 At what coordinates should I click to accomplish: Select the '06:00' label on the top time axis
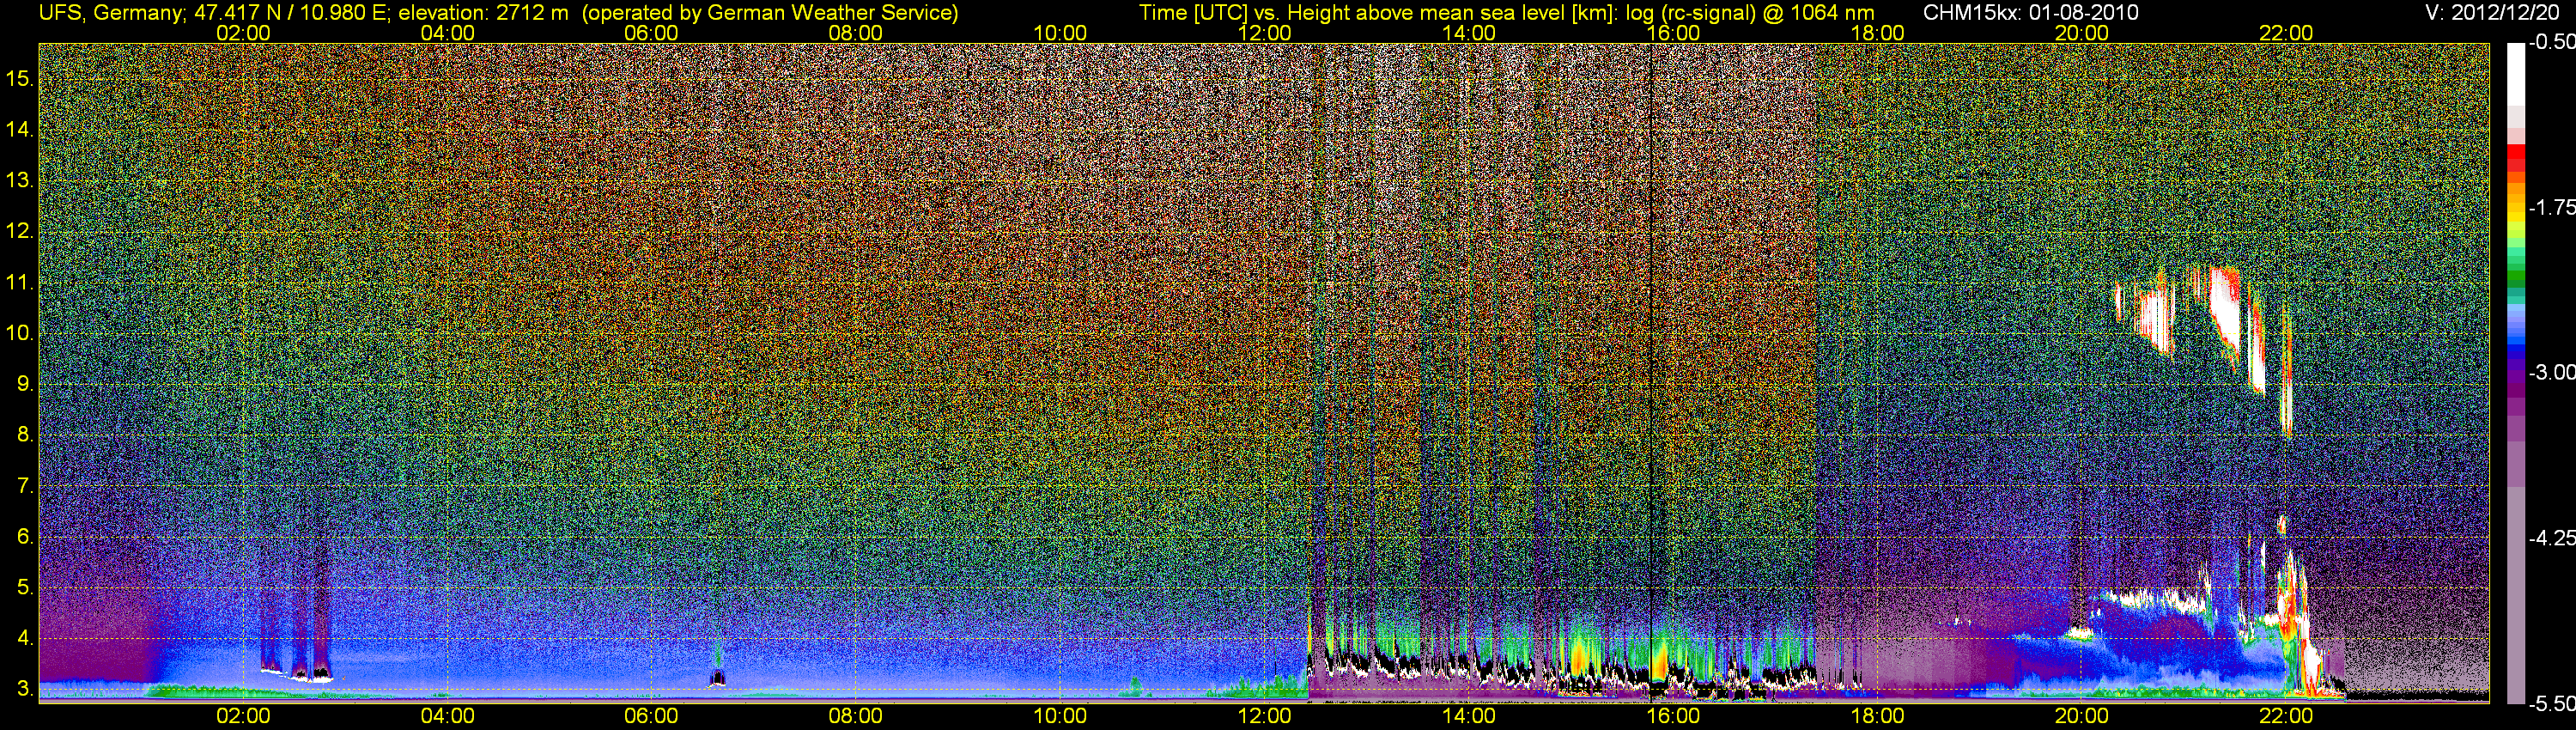point(651,33)
